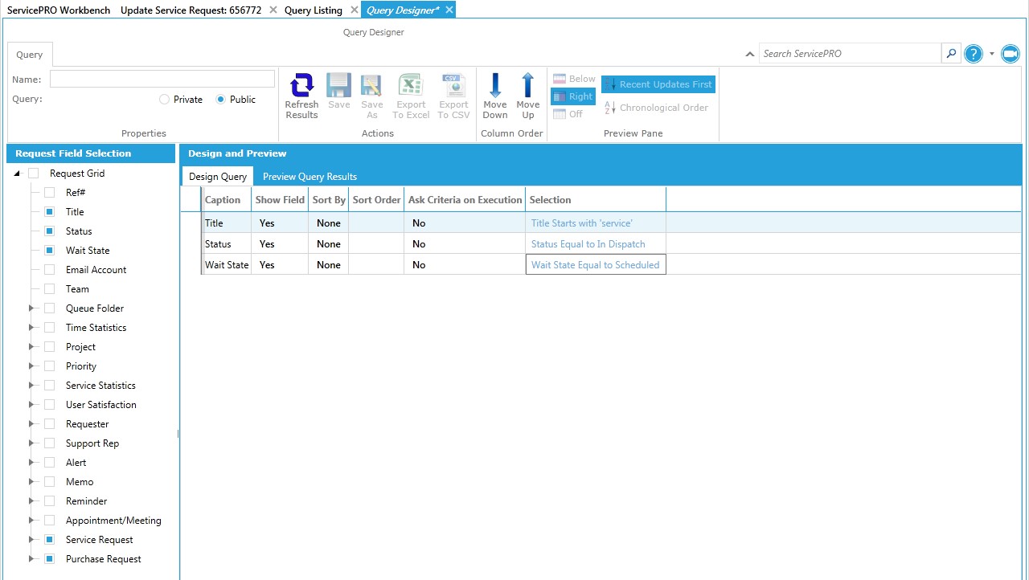The height and width of the screenshot is (580, 1029).
Task: Expand the Support Rep node
Action: coord(32,443)
